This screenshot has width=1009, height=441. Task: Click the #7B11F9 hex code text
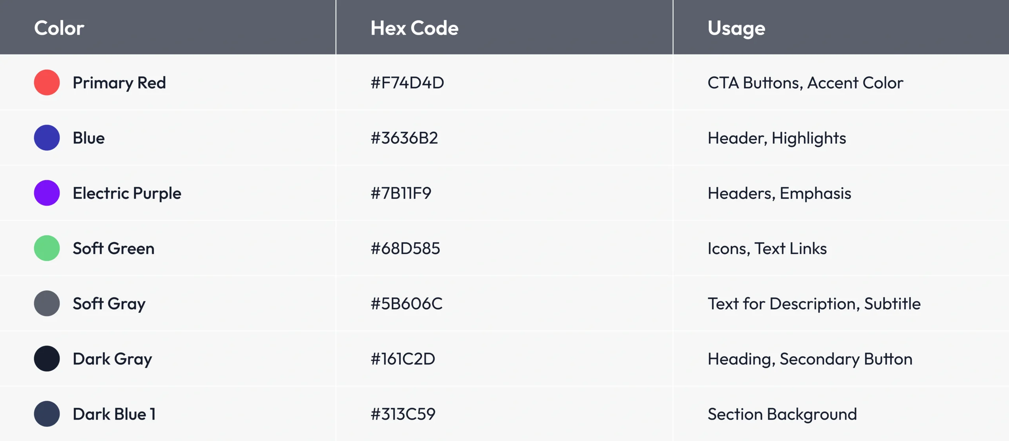(x=401, y=193)
